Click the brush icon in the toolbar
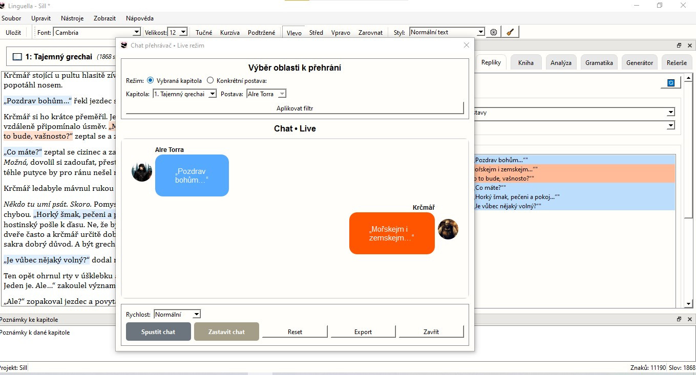The height and width of the screenshot is (375, 696). point(510,32)
